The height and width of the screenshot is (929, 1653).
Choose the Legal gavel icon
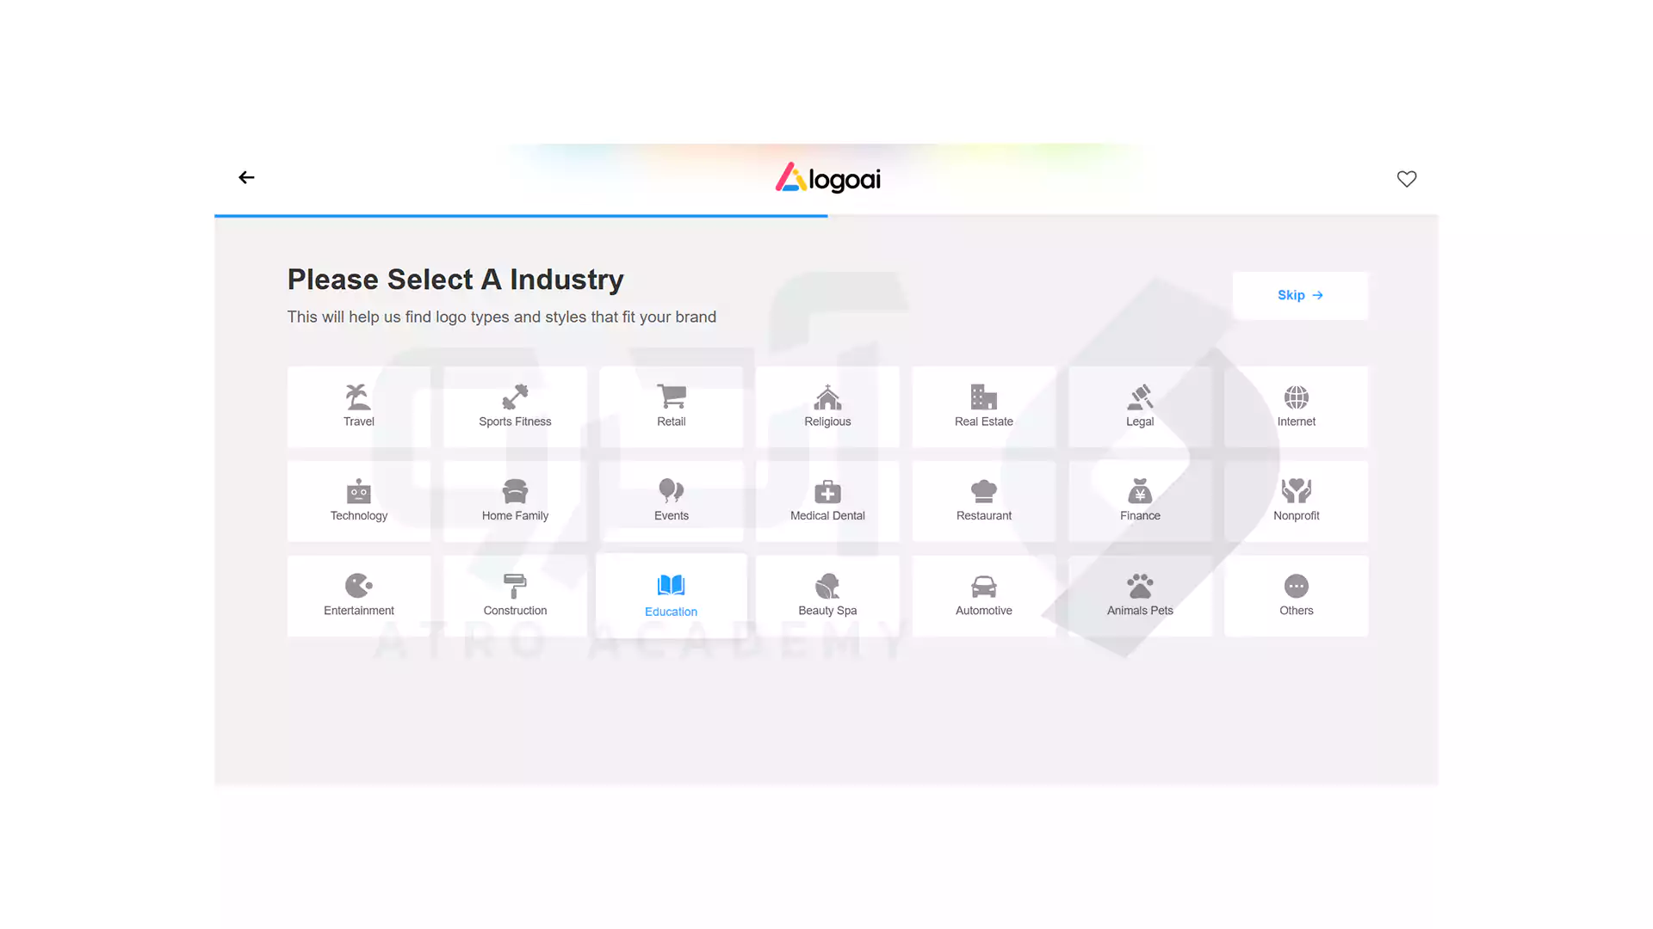1140,397
